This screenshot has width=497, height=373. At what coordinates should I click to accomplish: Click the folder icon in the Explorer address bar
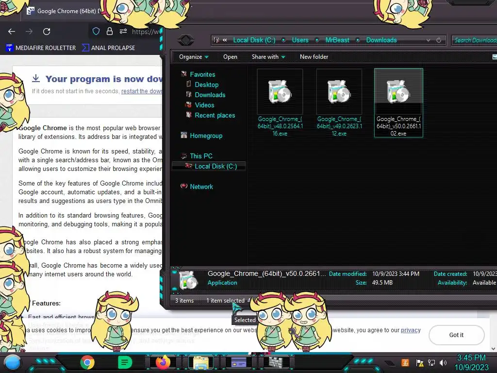coord(216,40)
